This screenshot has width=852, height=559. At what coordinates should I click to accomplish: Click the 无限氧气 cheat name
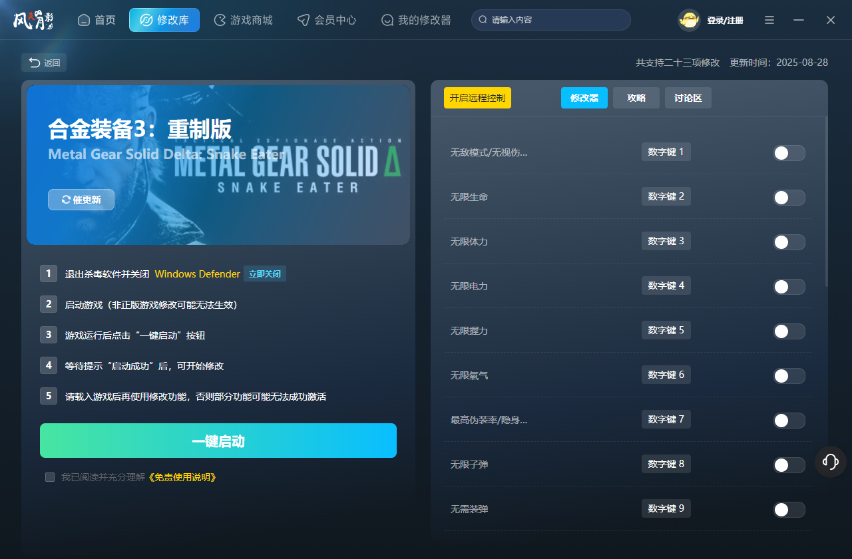[469, 376]
